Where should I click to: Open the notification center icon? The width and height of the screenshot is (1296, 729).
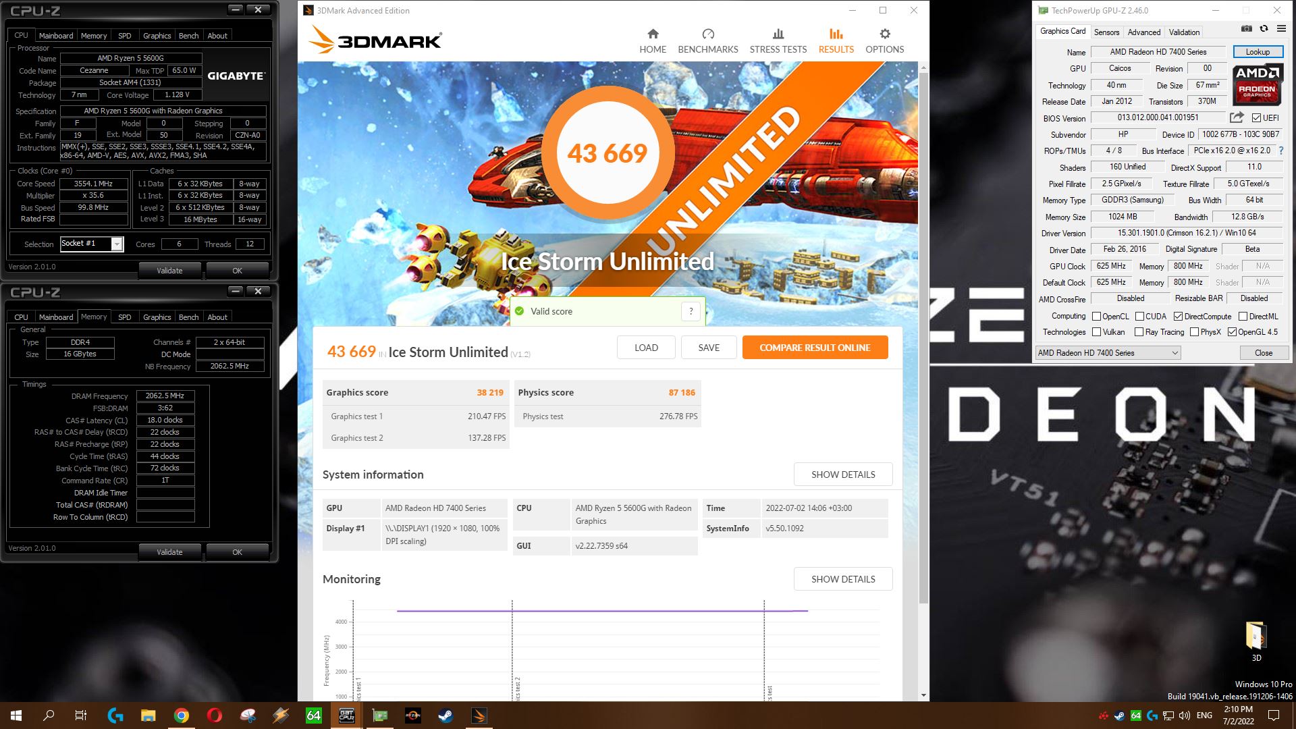pos(1274,715)
